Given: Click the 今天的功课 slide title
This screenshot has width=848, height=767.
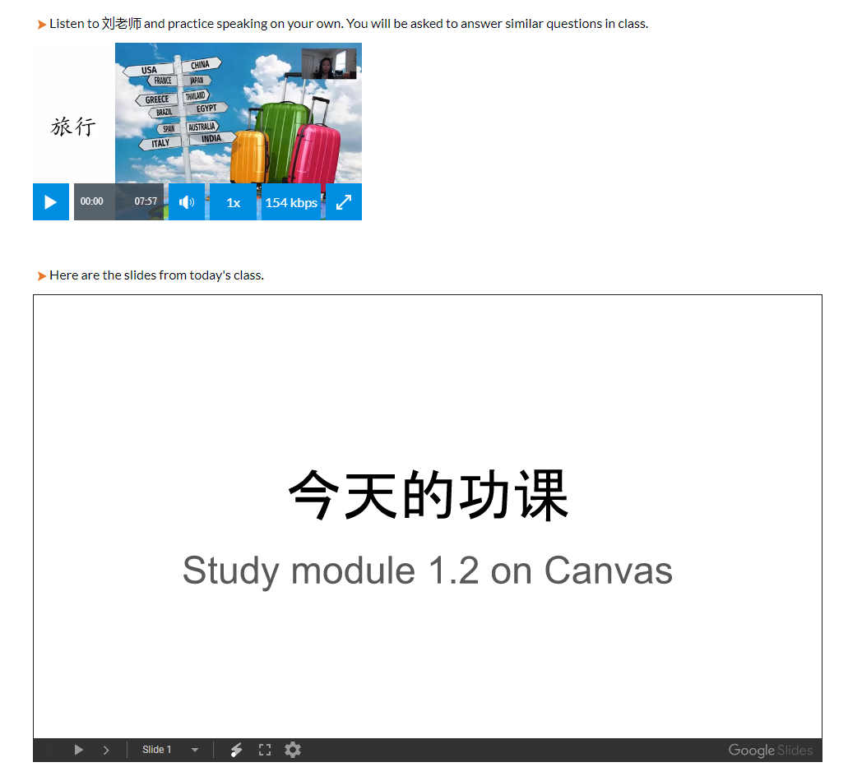Looking at the screenshot, I should 428,495.
